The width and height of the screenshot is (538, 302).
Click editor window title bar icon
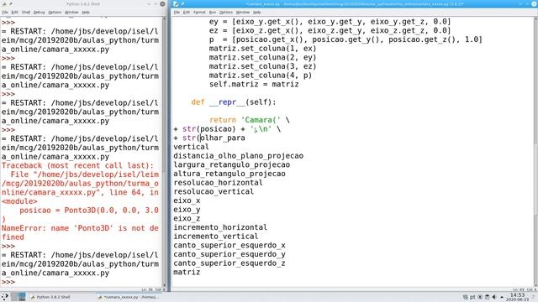tap(176, 3)
